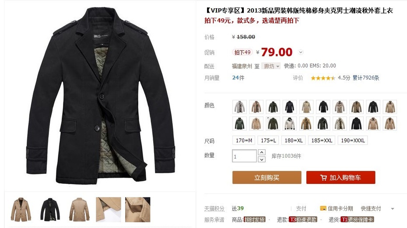Click the 拍下49 promotion tag

point(242,52)
